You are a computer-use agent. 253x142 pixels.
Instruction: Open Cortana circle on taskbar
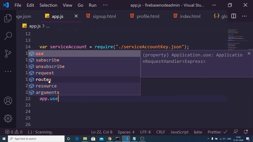click(68, 138)
